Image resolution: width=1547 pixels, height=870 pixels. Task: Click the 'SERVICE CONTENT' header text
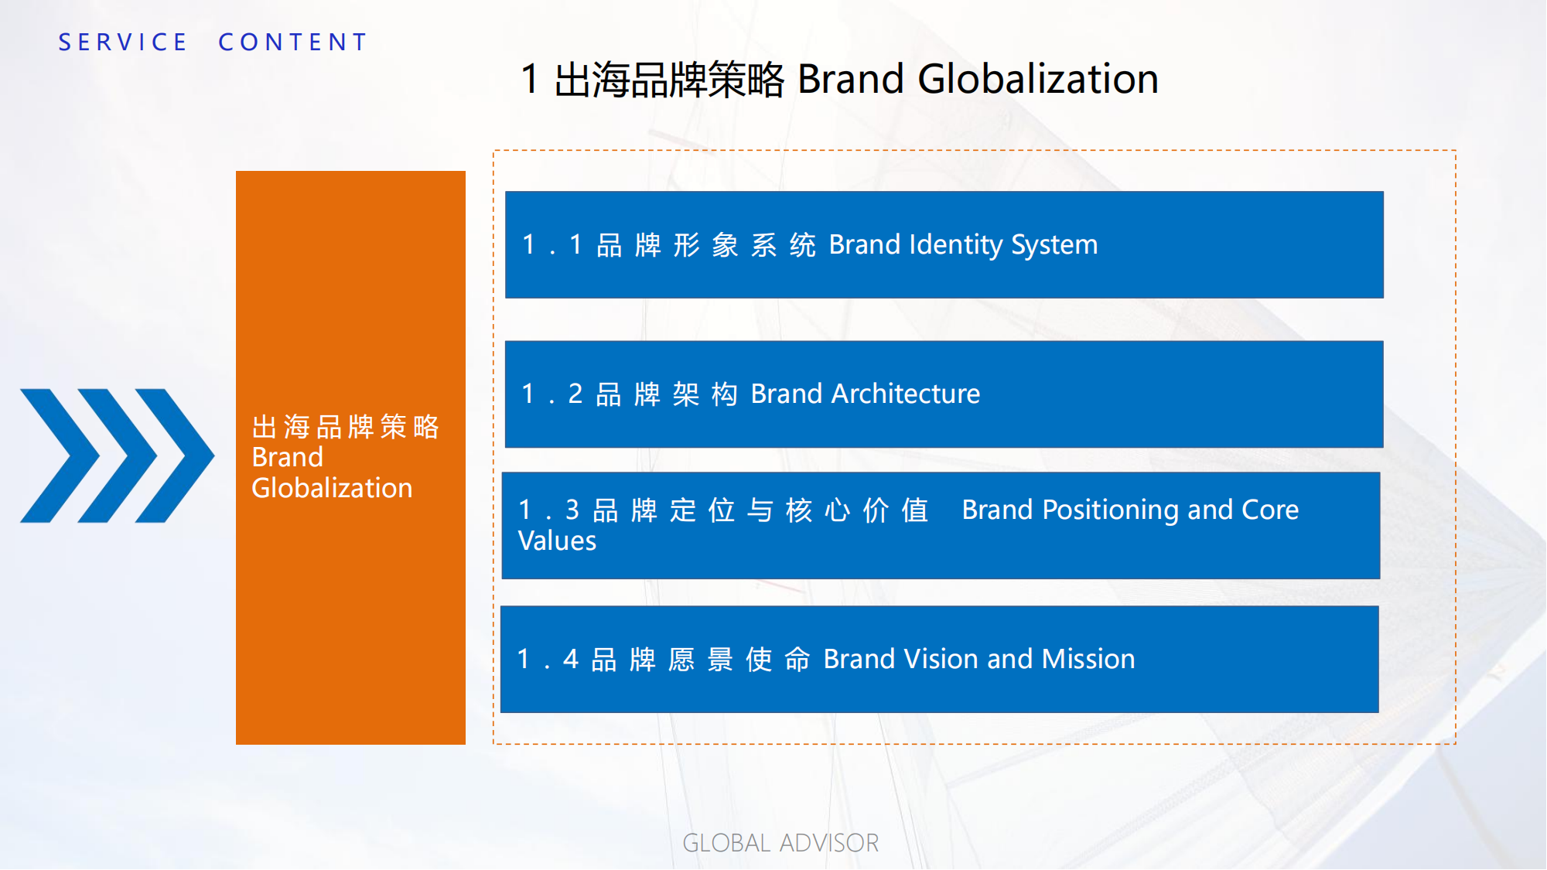tap(213, 42)
